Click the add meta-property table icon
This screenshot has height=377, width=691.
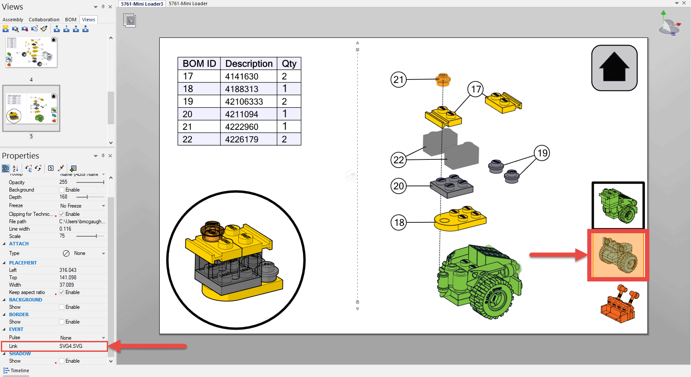coord(73,168)
